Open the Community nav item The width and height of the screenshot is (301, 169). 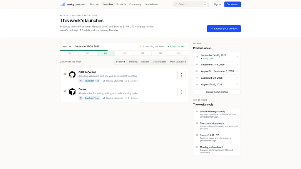point(135,4)
